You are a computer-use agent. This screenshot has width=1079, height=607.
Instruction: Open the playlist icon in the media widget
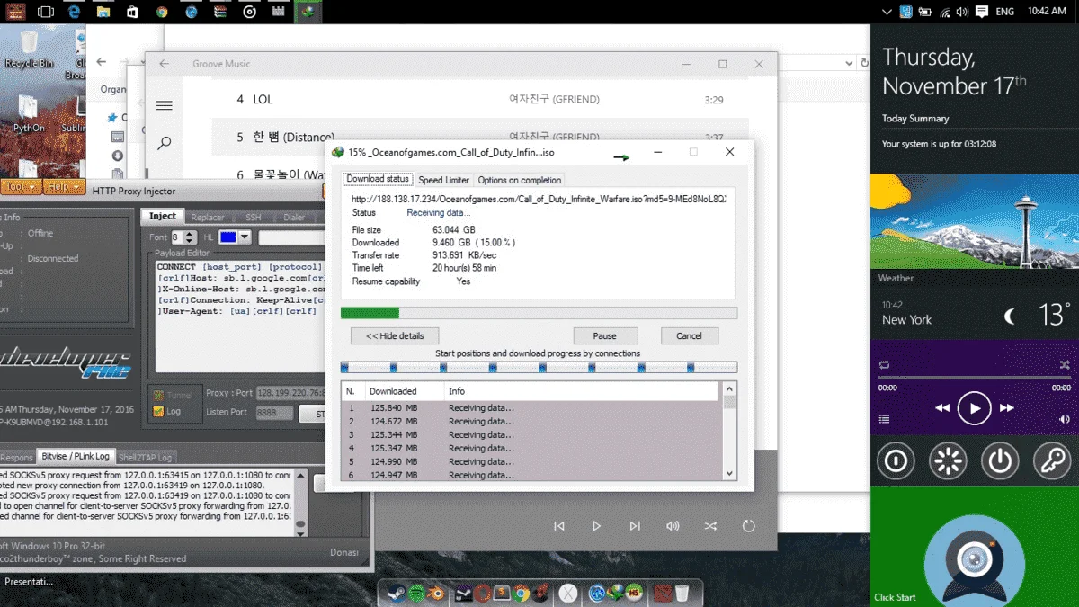[885, 419]
